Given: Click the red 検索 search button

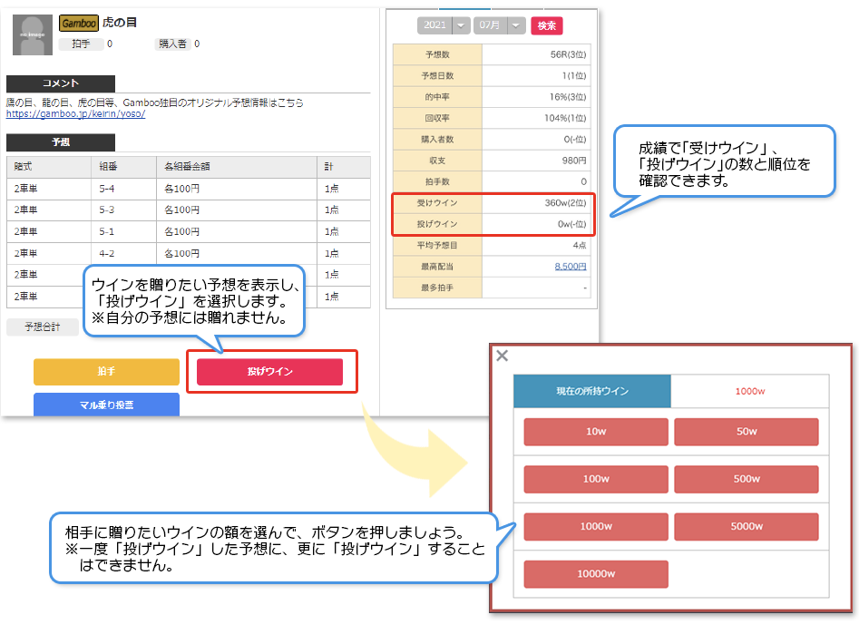Looking at the screenshot, I should click(x=546, y=25).
